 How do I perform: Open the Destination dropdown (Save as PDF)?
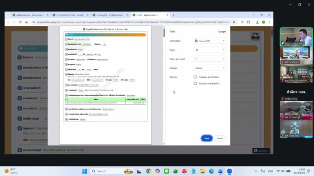click(x=210, y=41)
